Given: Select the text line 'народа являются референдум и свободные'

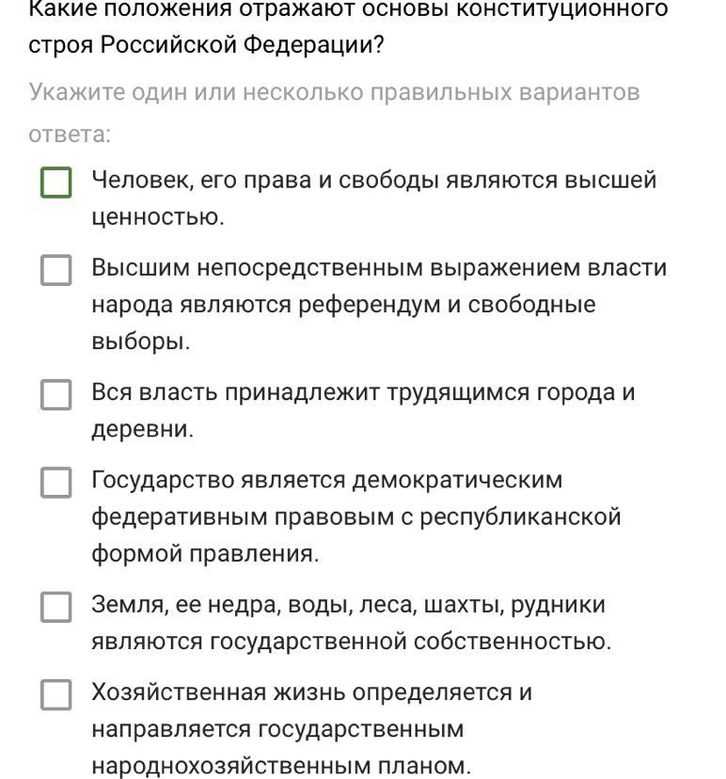Looking at the screenshot, I should click(x=343, y=305).
